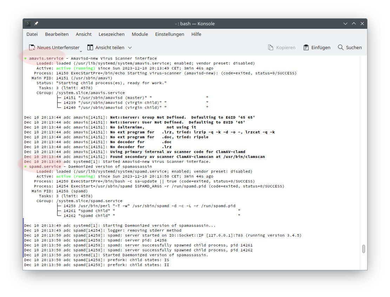The height and width of the screenshot is (297, 390).
Task: Click the Einfügen clipboard icon
Action: [x=306, y=47]
